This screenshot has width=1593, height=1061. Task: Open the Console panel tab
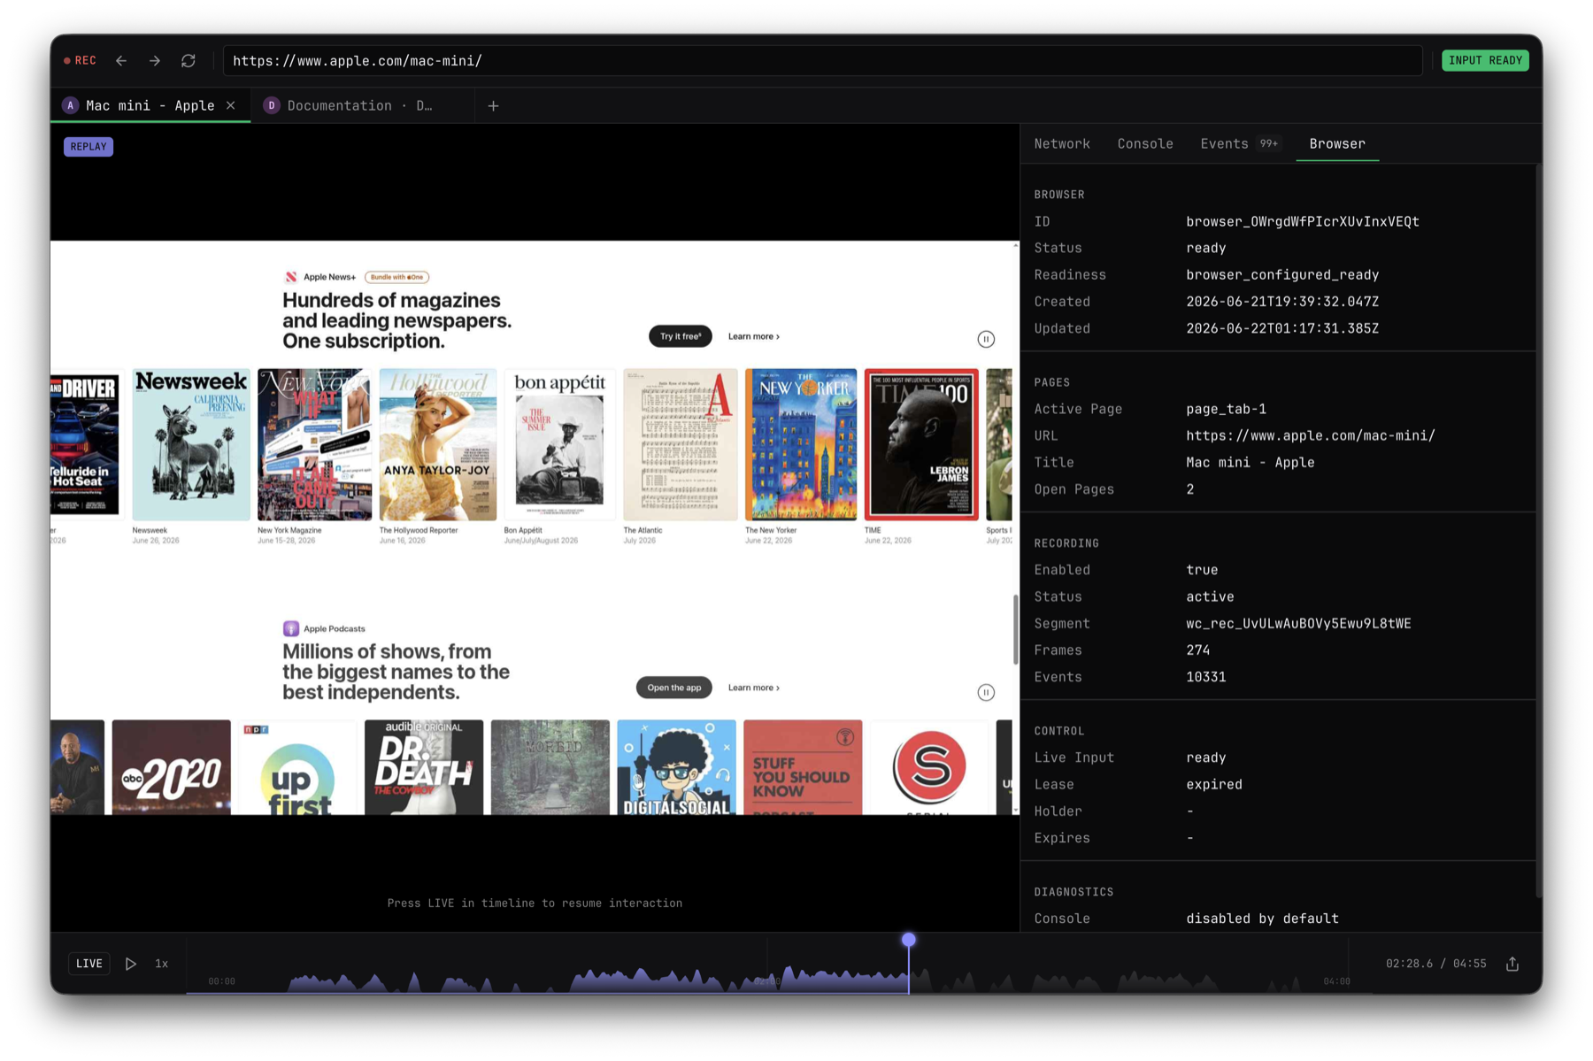pos(1145,143)
